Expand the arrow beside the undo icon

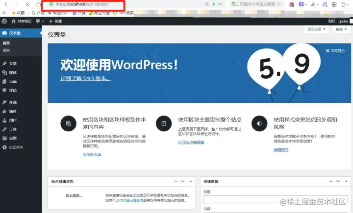[348, 5]
